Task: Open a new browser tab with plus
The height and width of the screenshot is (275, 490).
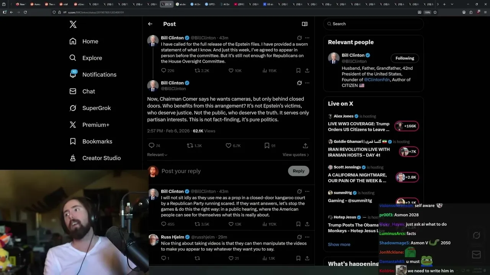Action: (444, 4)
